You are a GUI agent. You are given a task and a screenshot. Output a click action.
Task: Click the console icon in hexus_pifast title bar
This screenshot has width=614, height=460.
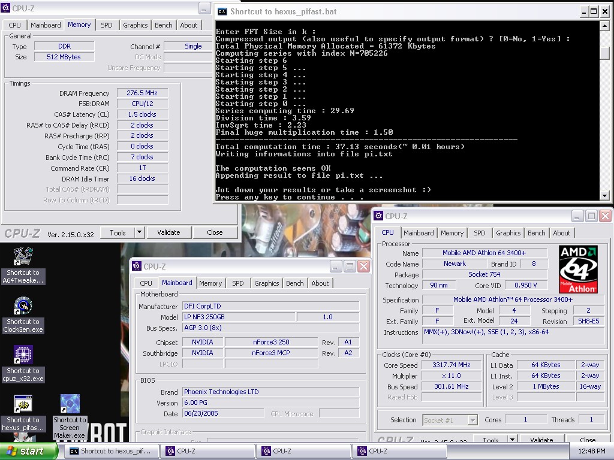222,11
